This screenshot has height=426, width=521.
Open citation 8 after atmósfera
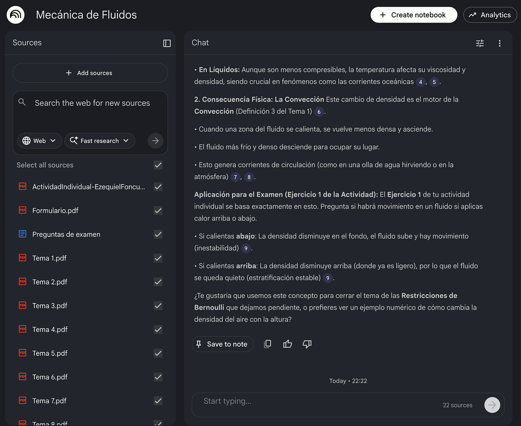[x=249, y=177]
